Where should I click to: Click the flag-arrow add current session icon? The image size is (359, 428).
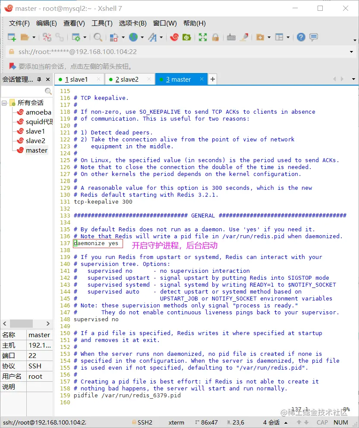[12, 66]
